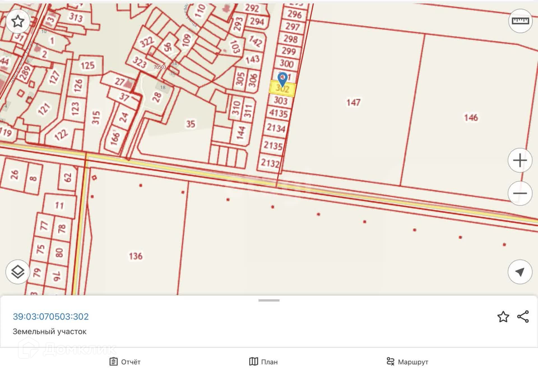
Task: Open cadastral number 39:03:070503:302 link
Action: tap(51, 316)
